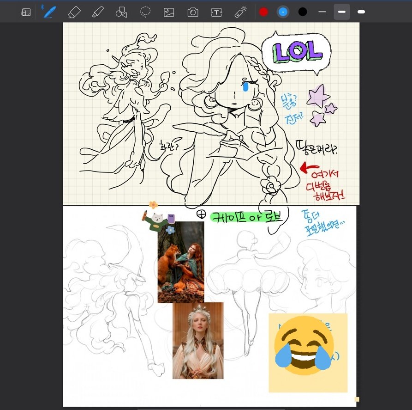Click the circled plus sign drawing
Image resolution: width=412 pixels, height=410 pixels.
[x=201, y=214]
